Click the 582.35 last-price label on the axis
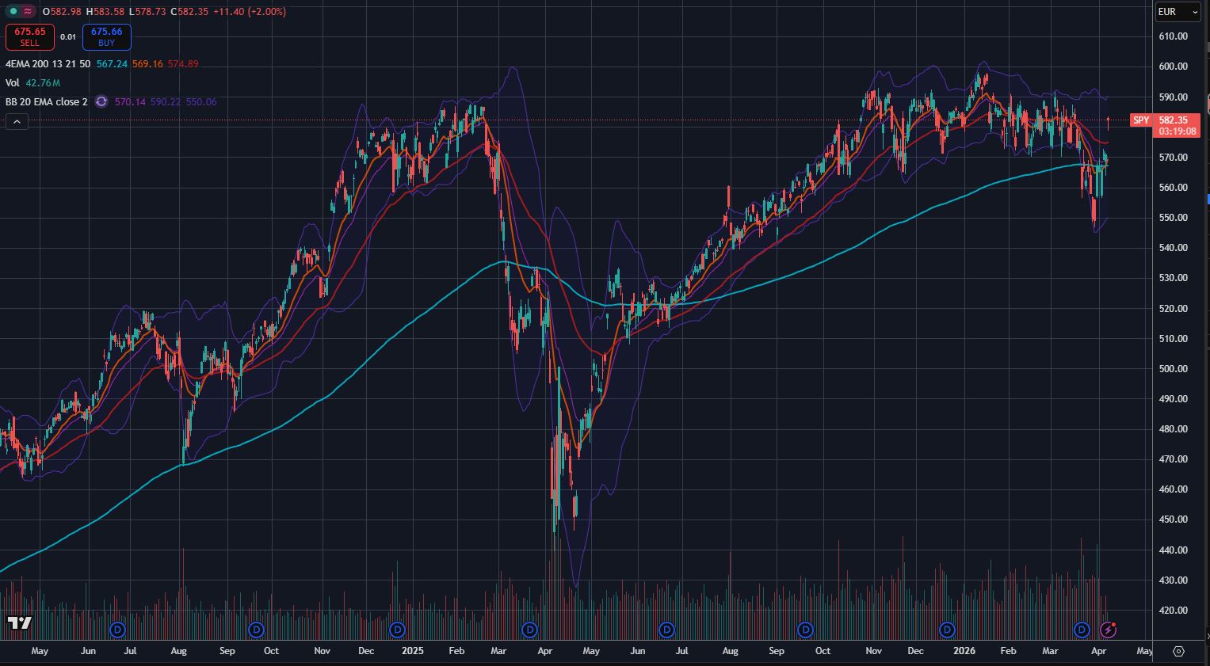The width and height of the screenshot is (1210, 666). coord(1174,120)
